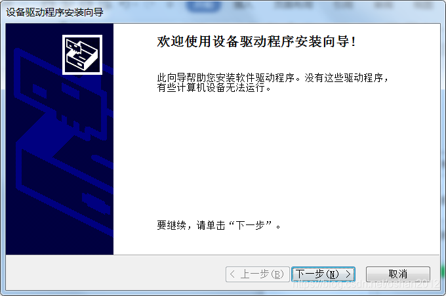Click the left chevron on the 上一步 button
446x296 pixels.
(x=232, y=274)
